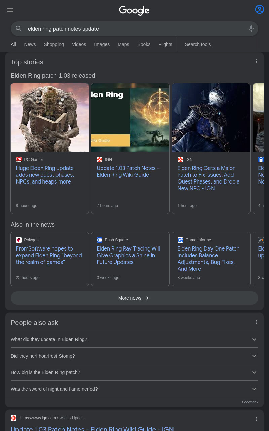Screen dimensions: 269x431
Task: Open the PC Gamer article thumbnail
Action: coord(50,118)
